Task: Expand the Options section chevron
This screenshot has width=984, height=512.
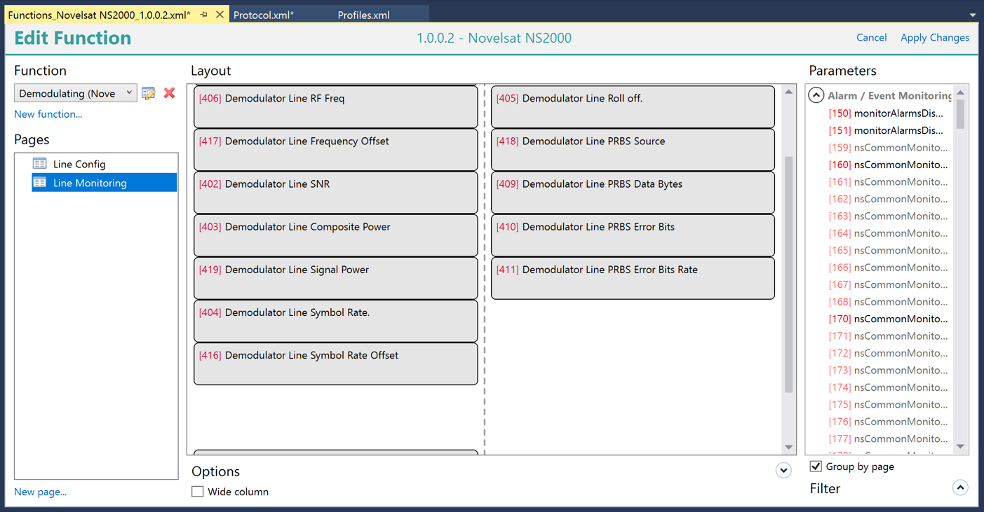Action: tap(783, 471)
